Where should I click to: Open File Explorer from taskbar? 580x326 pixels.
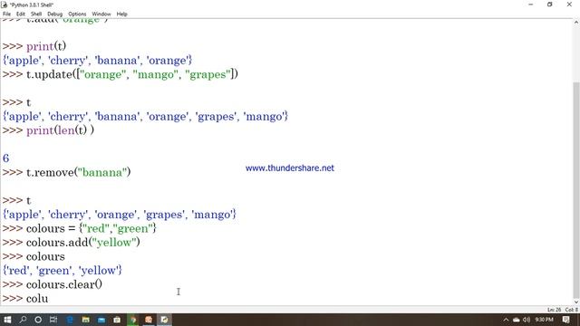tap(85, 320)
